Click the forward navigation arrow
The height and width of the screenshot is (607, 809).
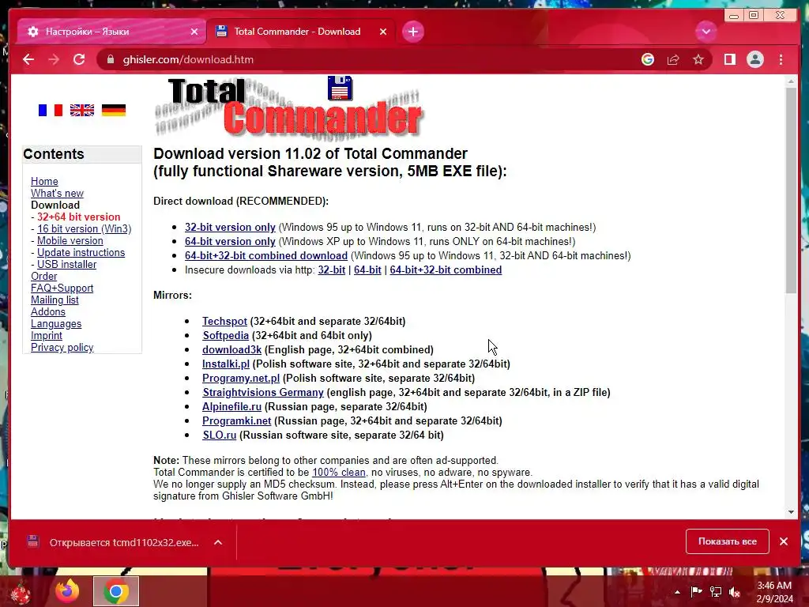click(54, 59)
